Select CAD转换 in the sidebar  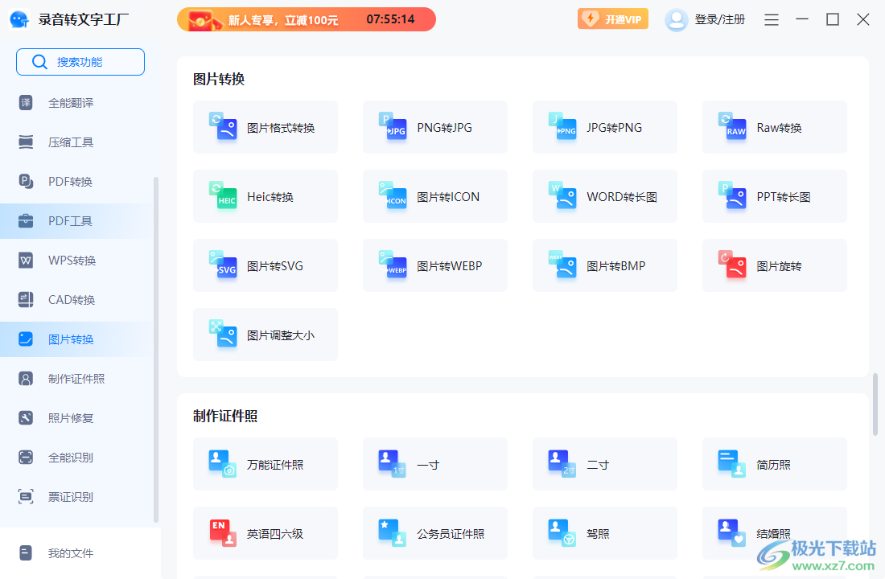point(76,300)
